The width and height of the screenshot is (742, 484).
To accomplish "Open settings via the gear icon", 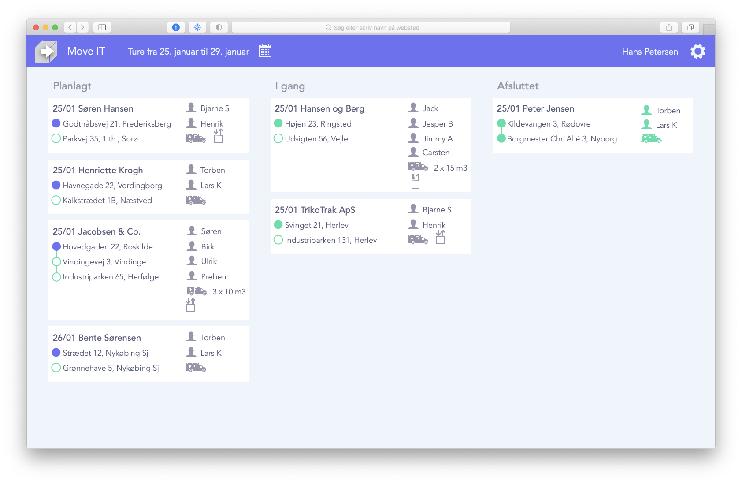I will (x=698, y=51).
